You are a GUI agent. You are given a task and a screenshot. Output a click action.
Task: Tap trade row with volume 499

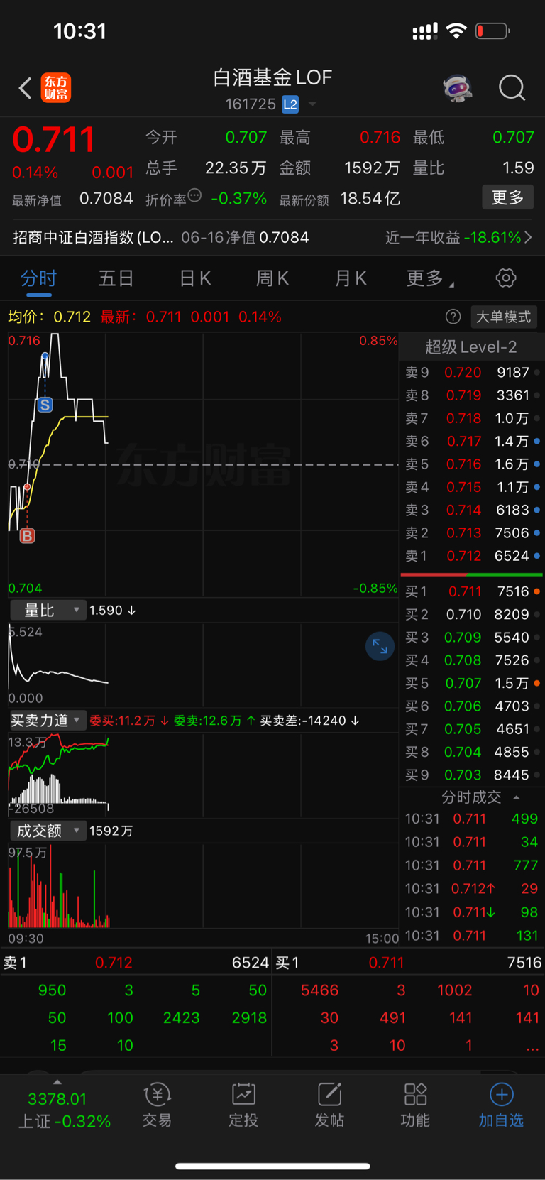click(x=471, y=819)
